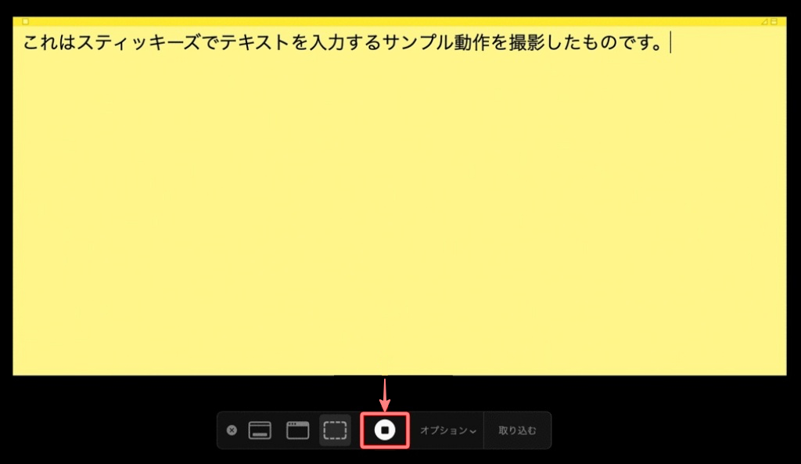Place cursor at end of note text
The image size is (801, 464).
tap(670, 44)
